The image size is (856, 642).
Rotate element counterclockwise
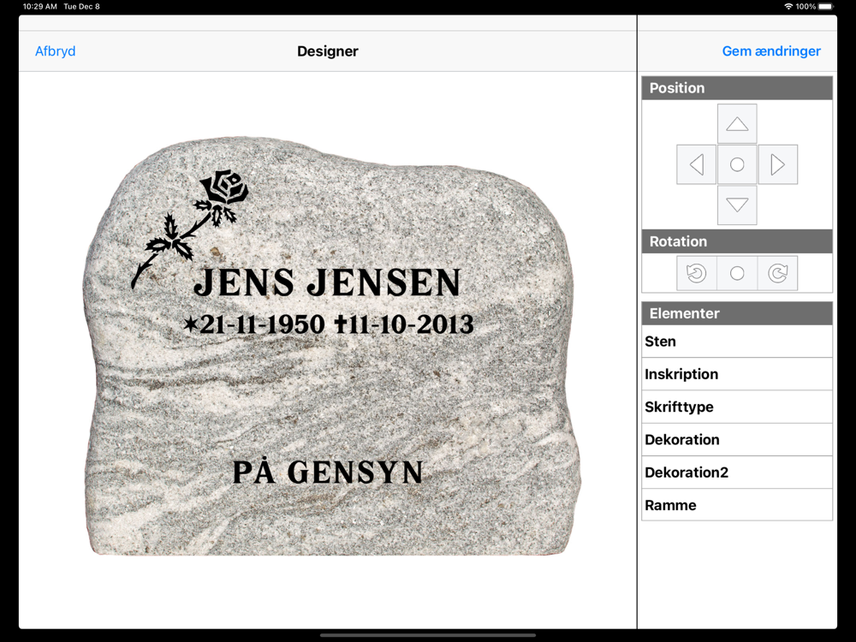[696, 273]
